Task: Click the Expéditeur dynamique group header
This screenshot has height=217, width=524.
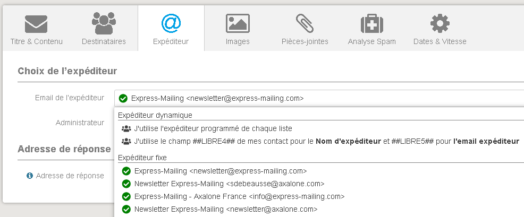Action: coord(155,115)
